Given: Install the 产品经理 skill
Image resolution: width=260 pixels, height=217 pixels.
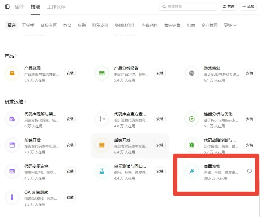Looking at the screenshot, I should [70, 73].
